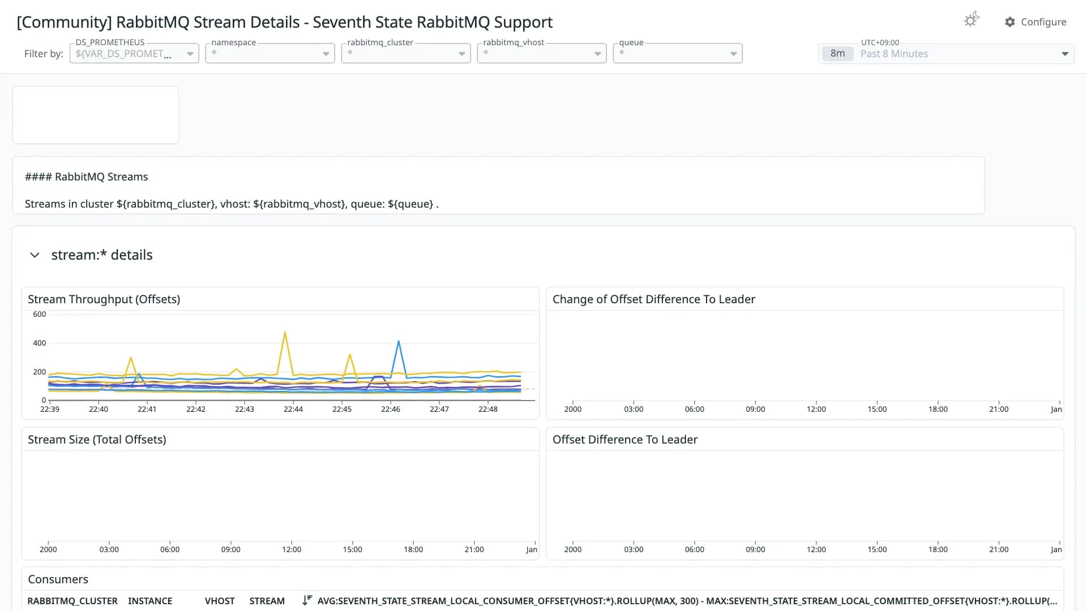Sort by VHOST column header
This screenshot has height=611, width=1087.
coord(220,601)
